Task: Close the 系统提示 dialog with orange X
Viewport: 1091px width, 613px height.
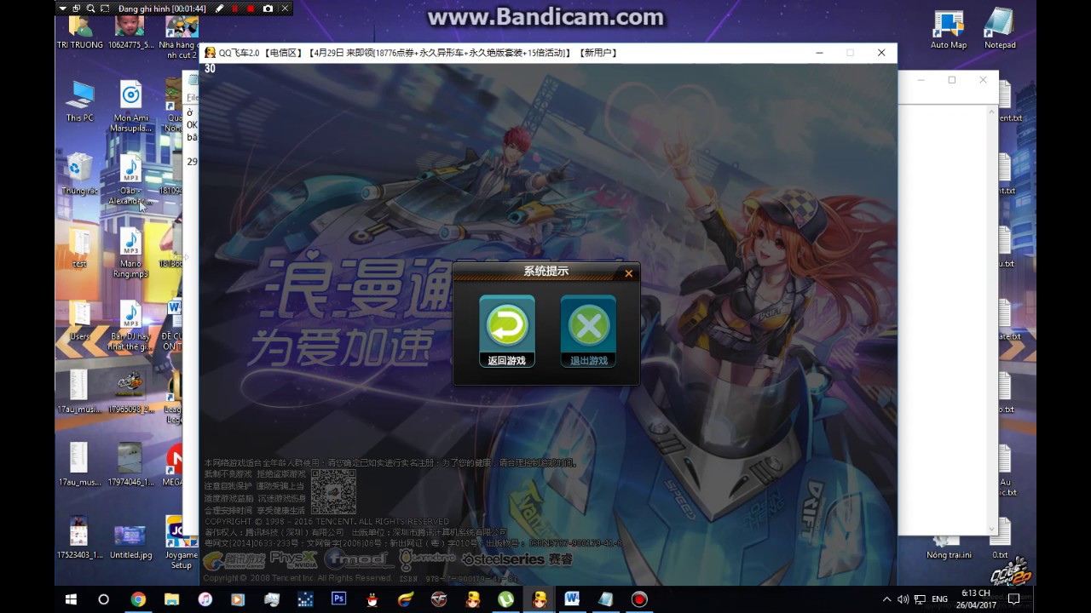Action: click(628, 273)
